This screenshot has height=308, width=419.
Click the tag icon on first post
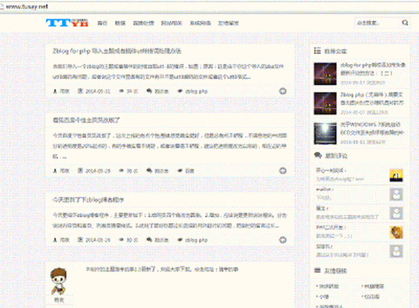coord(180,91)
